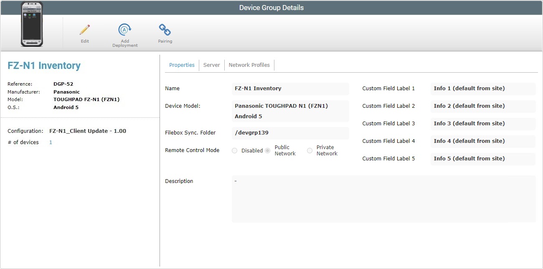
Task: Click the Name field "FZ-N1 Inventory"
Action: pyautogui.click(x=290, y=89)
